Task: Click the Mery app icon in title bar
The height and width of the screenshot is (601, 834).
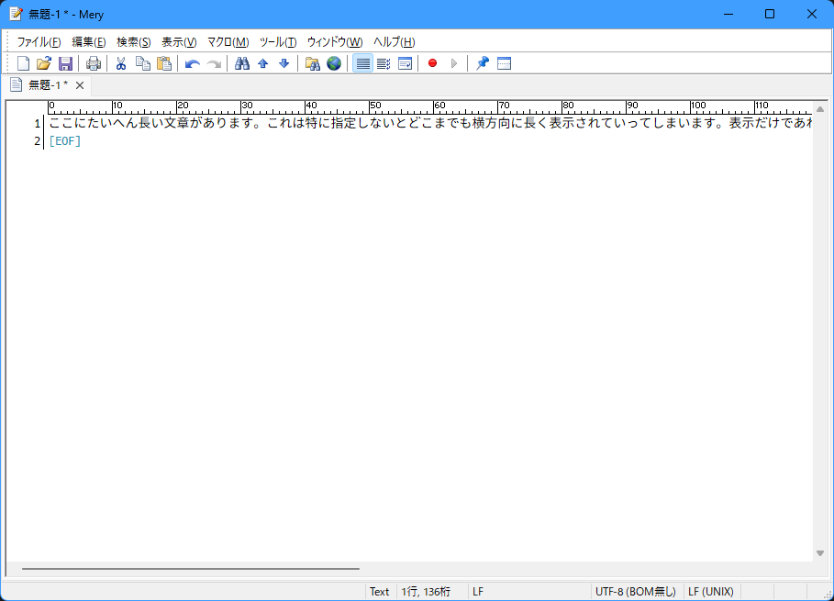Action: [16, 14]
